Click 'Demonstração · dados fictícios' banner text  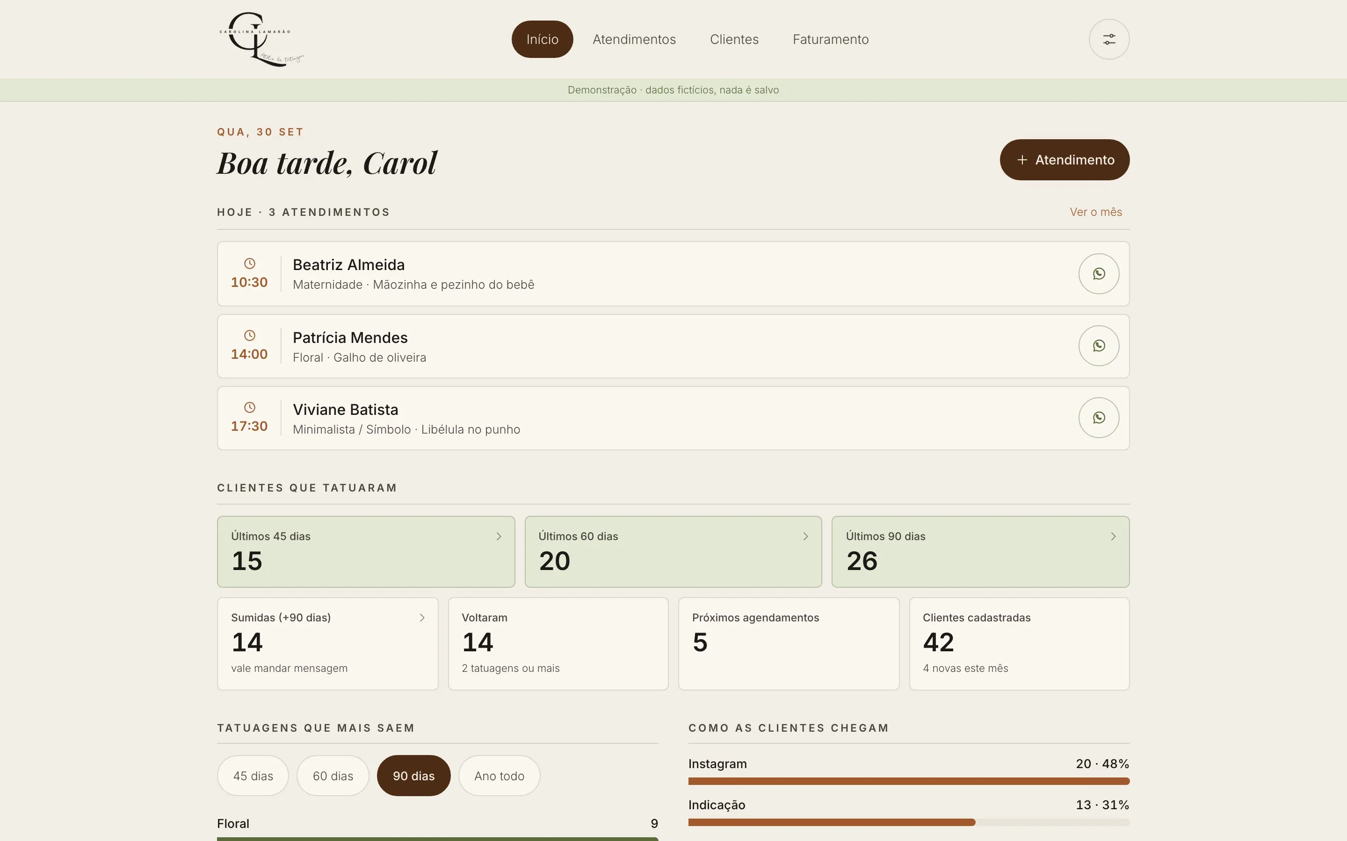pyautogui.click(x=673, y=90)
